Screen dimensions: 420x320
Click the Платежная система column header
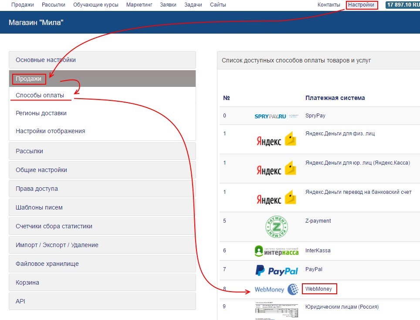pyautogui.click(x=335, y=98)
